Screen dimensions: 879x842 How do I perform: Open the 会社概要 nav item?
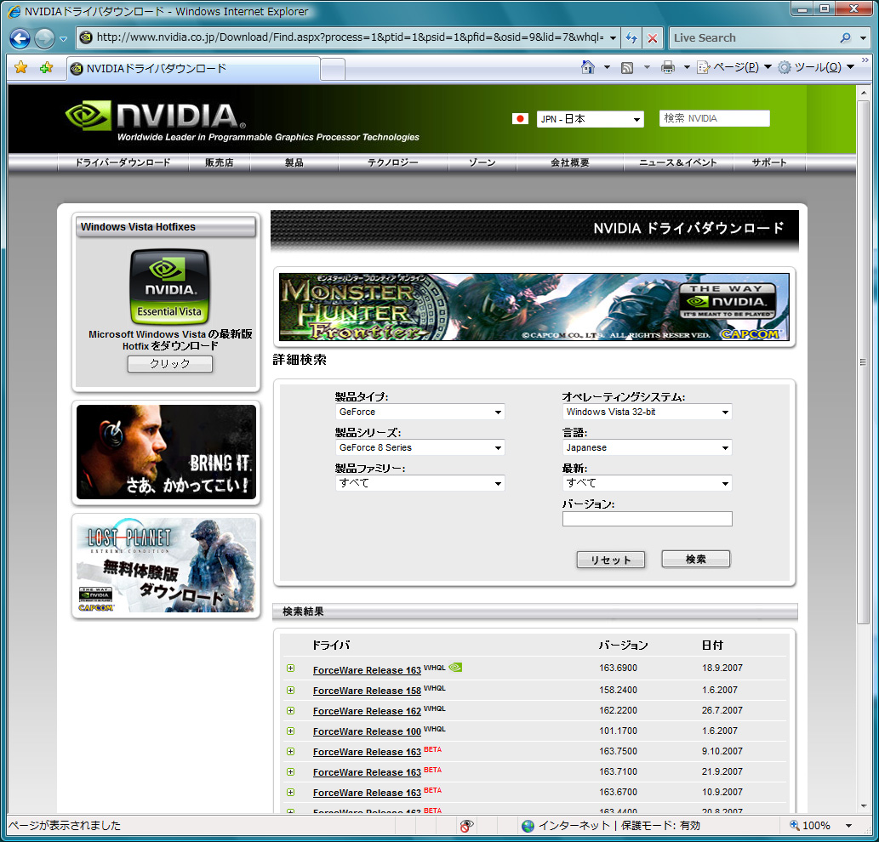[570, 162]
